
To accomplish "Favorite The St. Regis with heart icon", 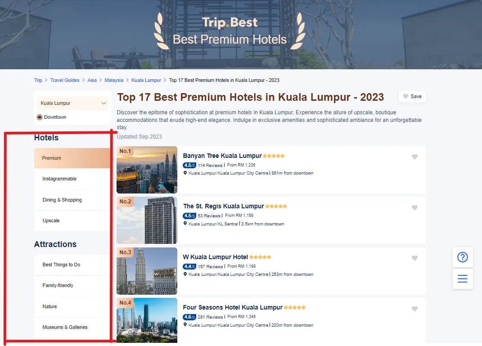I will coord(414,207).
